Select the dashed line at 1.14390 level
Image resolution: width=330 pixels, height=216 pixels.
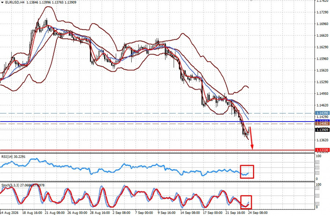157,113
